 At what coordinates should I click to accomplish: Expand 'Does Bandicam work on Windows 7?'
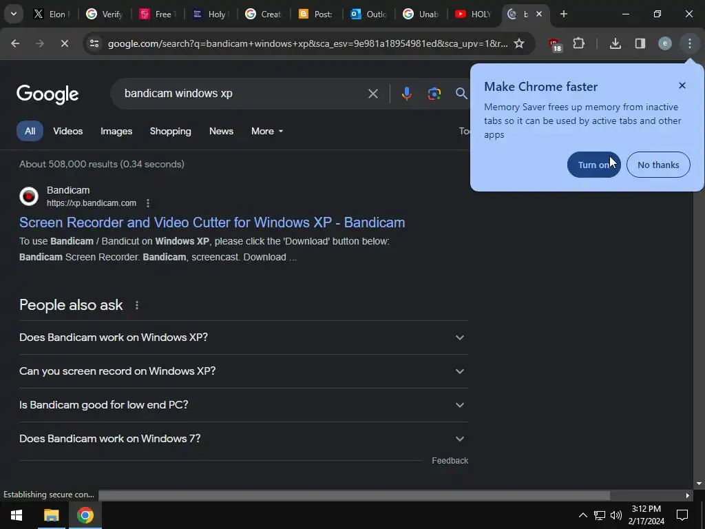(x=243, y=439)
